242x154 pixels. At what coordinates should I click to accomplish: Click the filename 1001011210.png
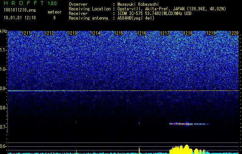point(20,10)
